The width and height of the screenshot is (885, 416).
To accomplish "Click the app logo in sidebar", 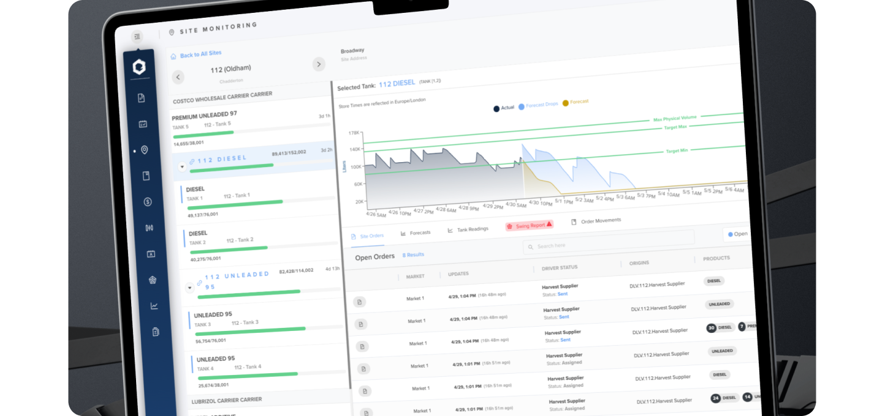I will coord(139,67).
